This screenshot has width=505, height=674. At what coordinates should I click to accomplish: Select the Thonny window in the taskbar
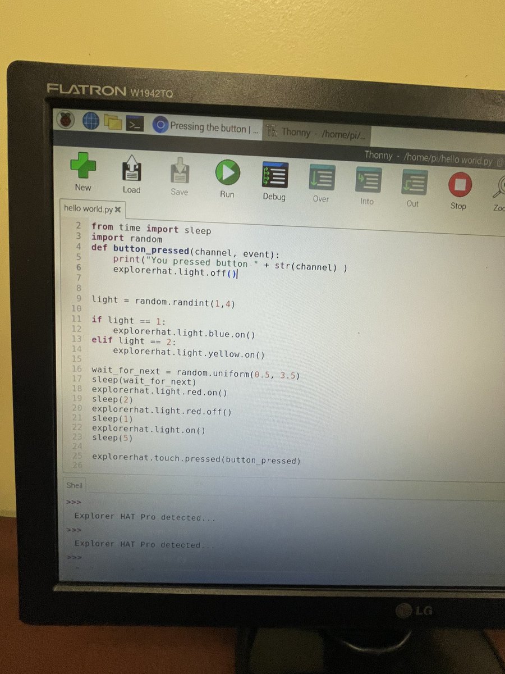tap(317, 132)
